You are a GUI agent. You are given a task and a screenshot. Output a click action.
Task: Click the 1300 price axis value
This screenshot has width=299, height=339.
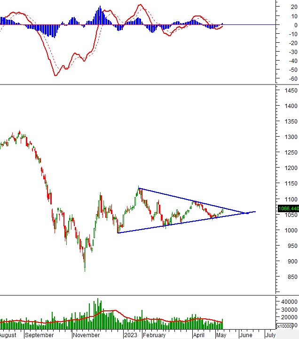291,137
